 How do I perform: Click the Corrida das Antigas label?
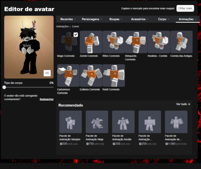[181, 56]
